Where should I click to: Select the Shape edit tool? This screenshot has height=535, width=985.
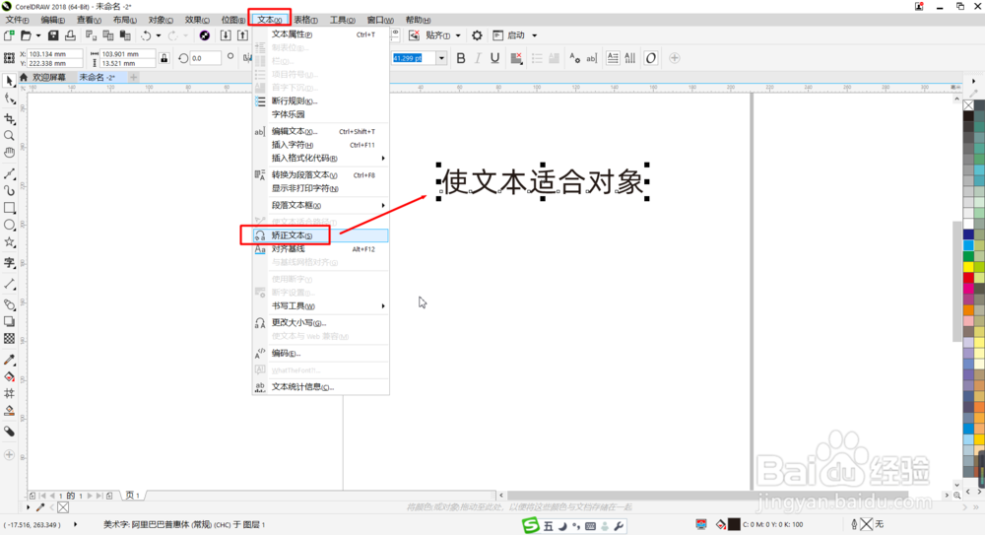[10, 99]
